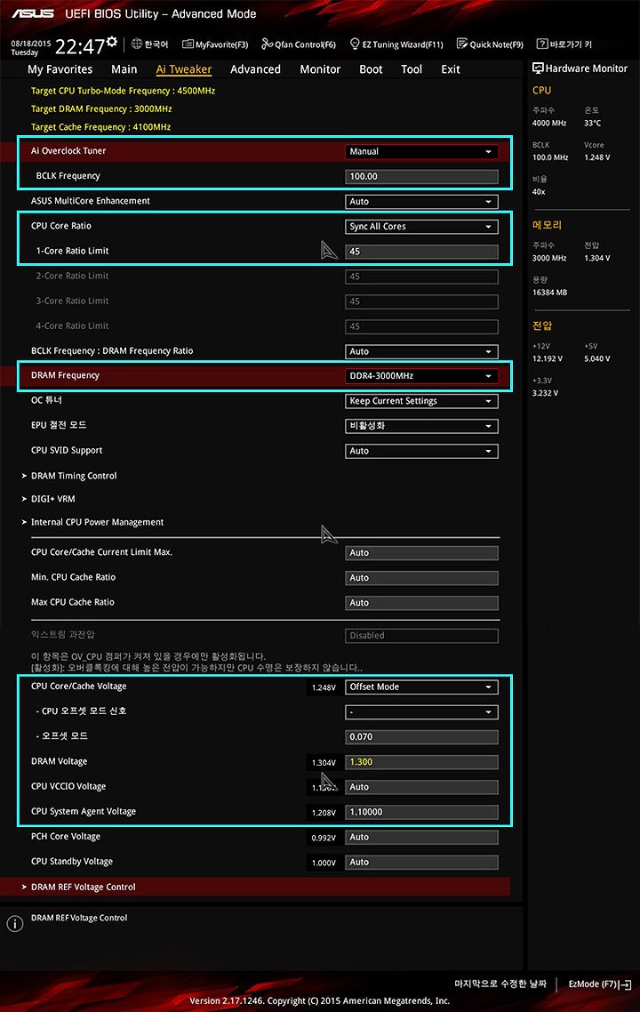Image resolution: width=640 pixels, height=1012 pixels.
Task: Click the 1.248V readout beside CPU Core/Cache Voltage
Action: [324, 688]
